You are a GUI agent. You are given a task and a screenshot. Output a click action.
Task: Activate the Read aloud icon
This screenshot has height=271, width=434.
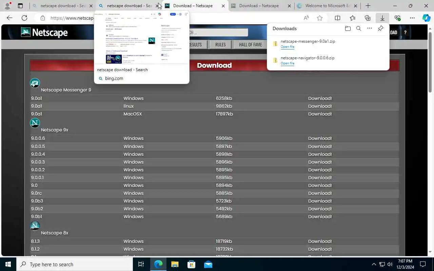coord(306,18)
